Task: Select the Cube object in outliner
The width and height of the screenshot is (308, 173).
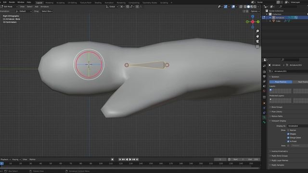Action: click(278, 21)
